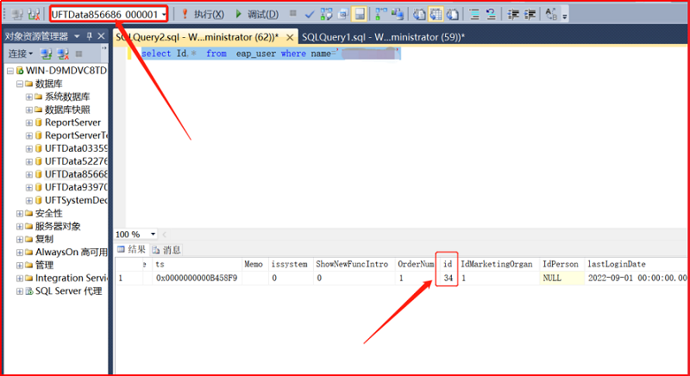Image resolution: width=690 pixels, height=376 pixels.
Task: Expand the 安全性 folder
Action: pos(19,213)
